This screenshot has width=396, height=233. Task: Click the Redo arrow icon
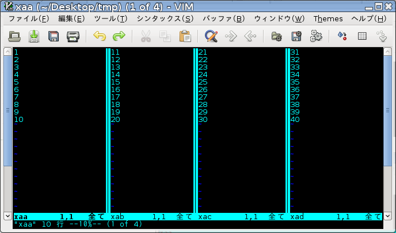click(x=119, y=36)
